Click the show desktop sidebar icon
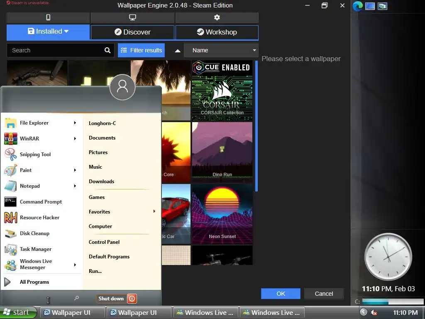The height and width of the screenshot is (319, 425). (x=370, y=6)
